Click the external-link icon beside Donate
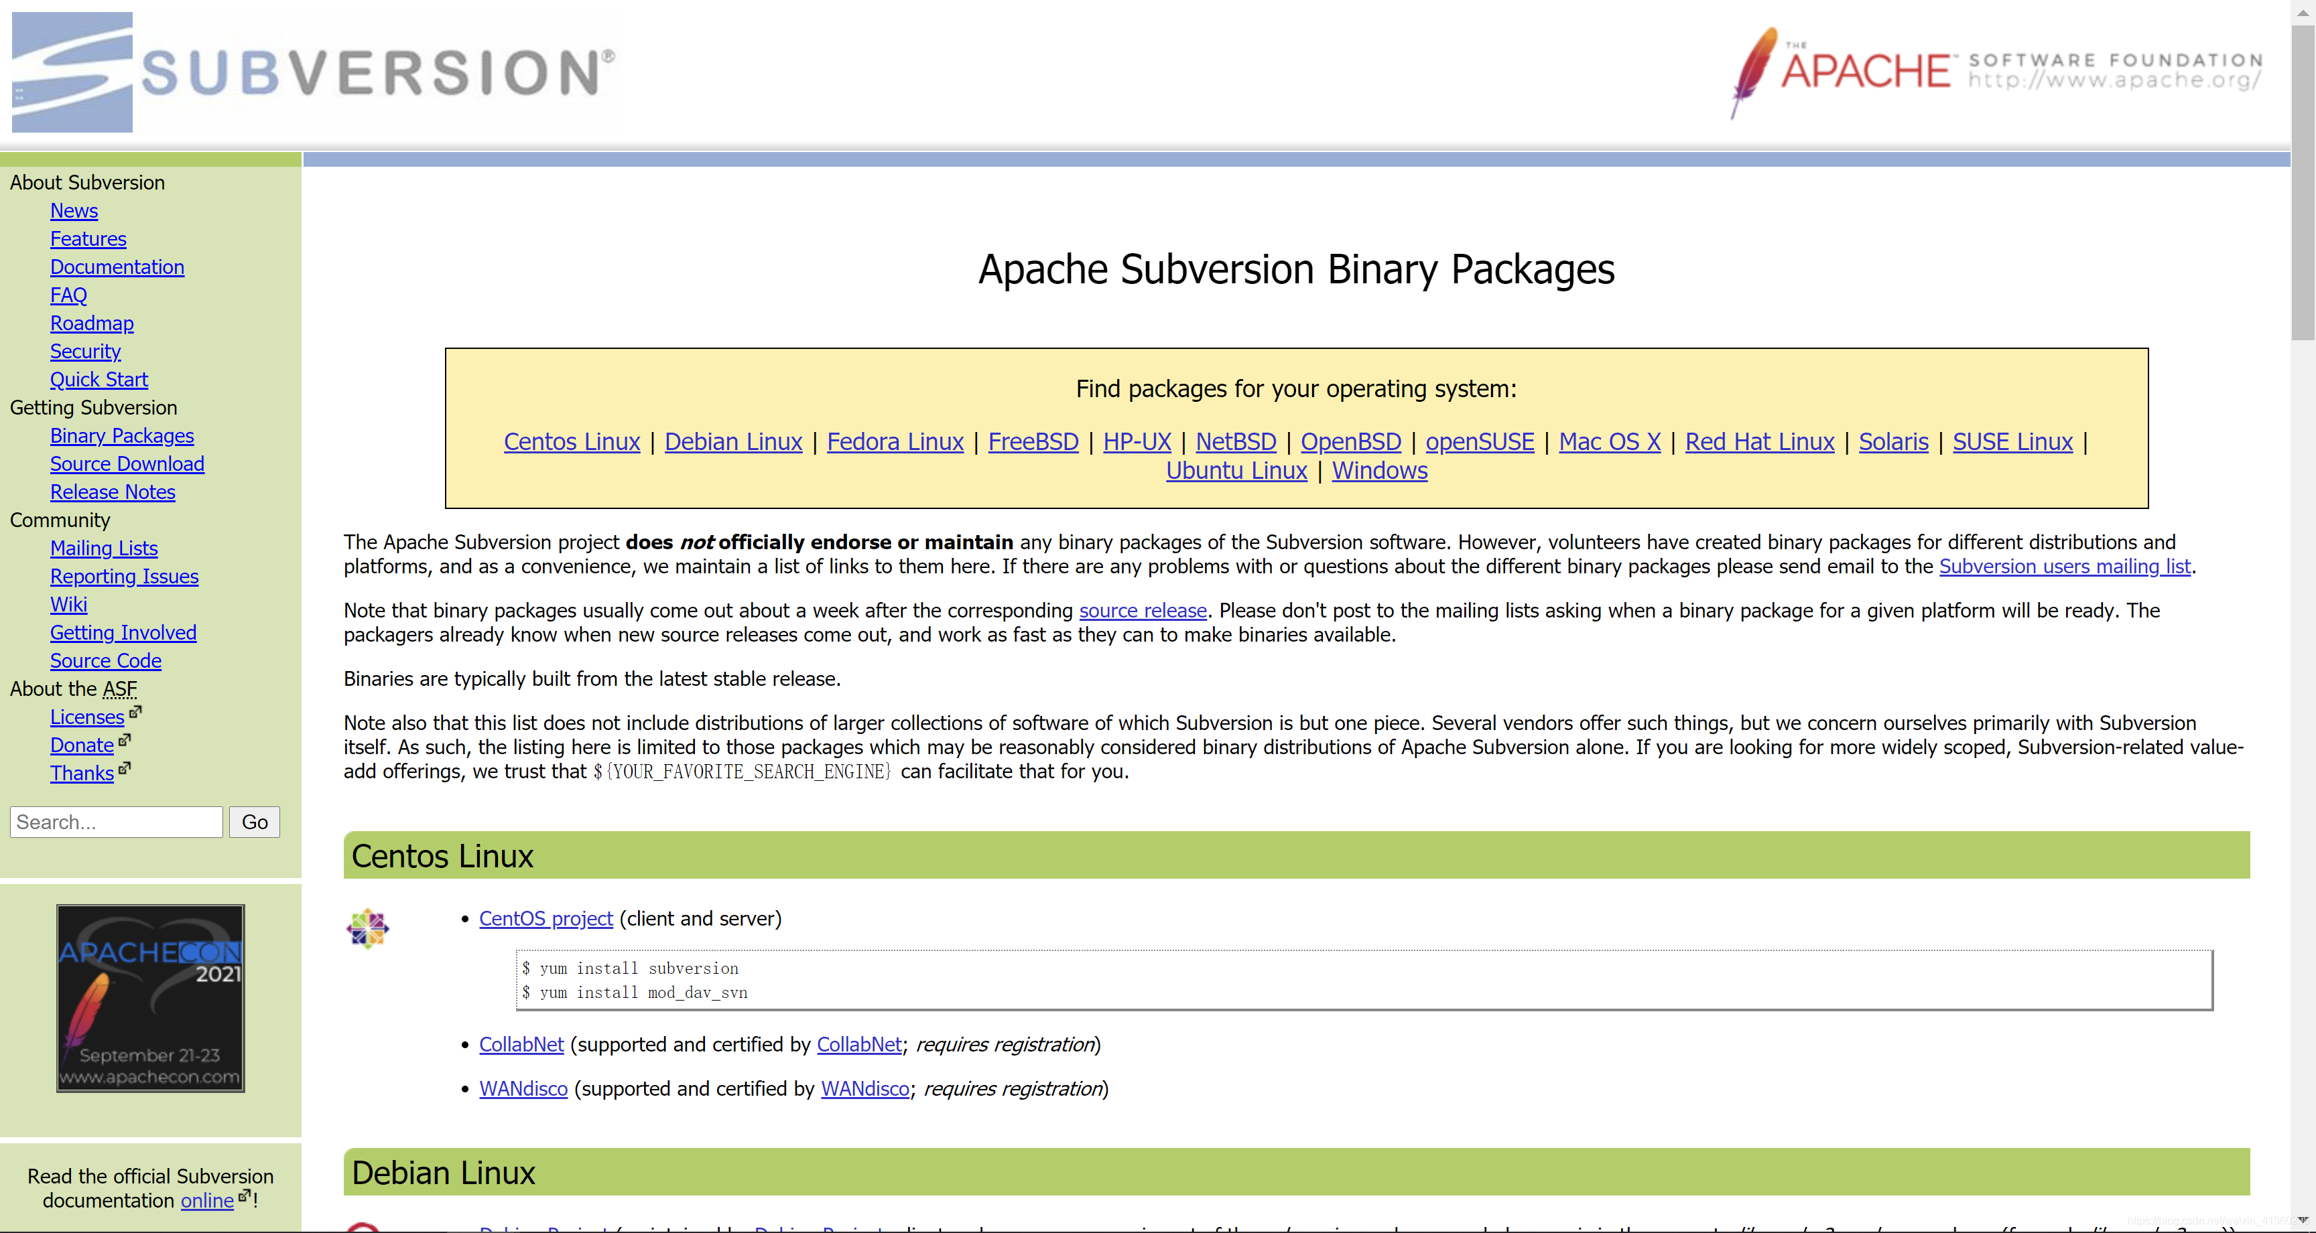The width and height of the screenshot is (2316, 1233). tap(125, 739)
